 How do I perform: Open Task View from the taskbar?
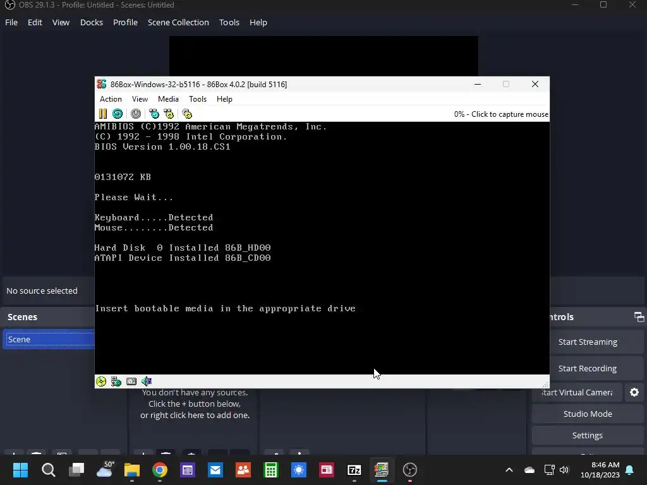pos(76,470)
